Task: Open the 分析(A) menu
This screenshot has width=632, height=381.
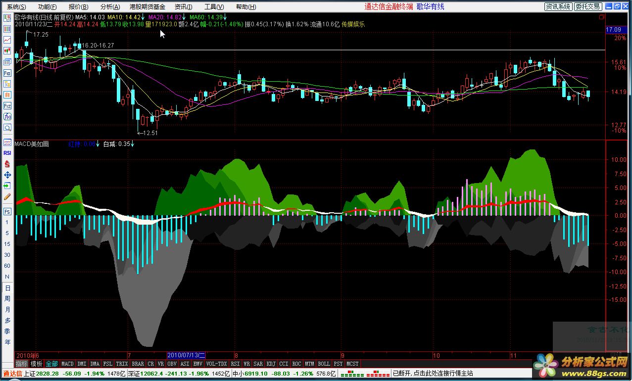Action: coord(110,7)
